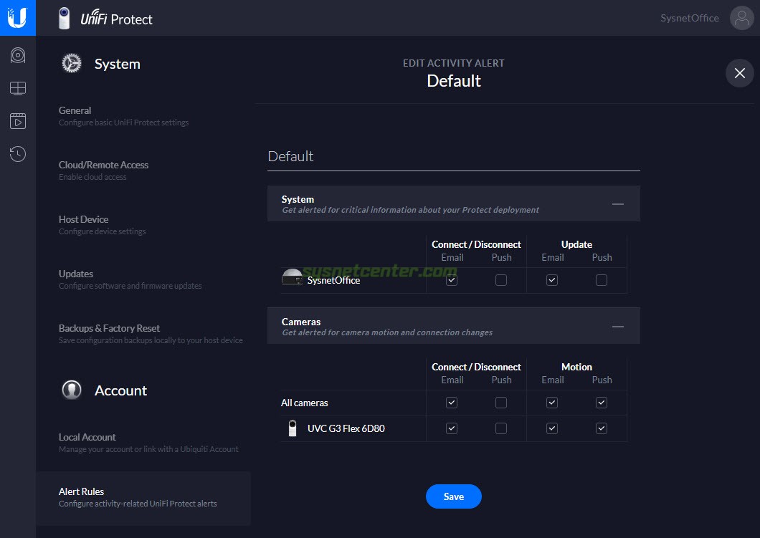Viewport: 760px width, 538px height.
Task: Toggle UVC G3 Flex Motion Email checkbox
Action: tap(552, 428)
